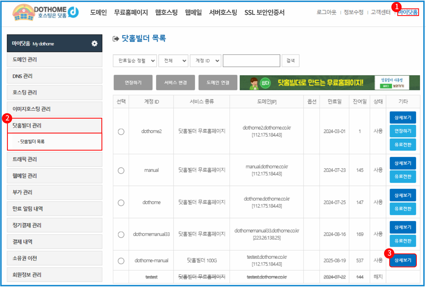Click 상세보기 for dothome-manual row
Screen dimensions: 426x287
(403, 260)
